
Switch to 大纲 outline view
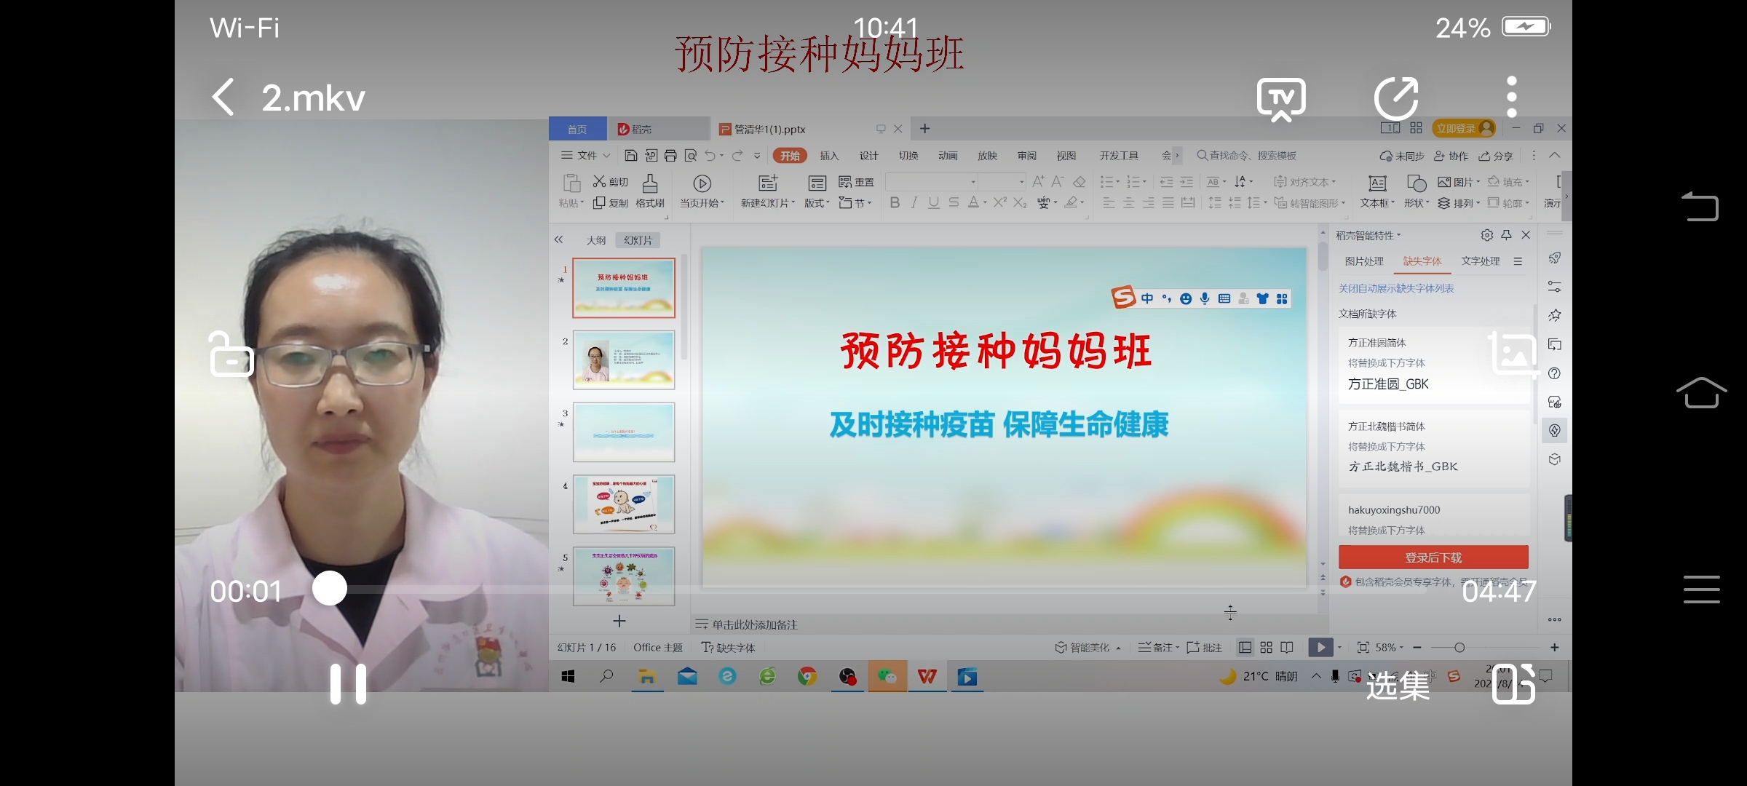click(x=596, y=240)
